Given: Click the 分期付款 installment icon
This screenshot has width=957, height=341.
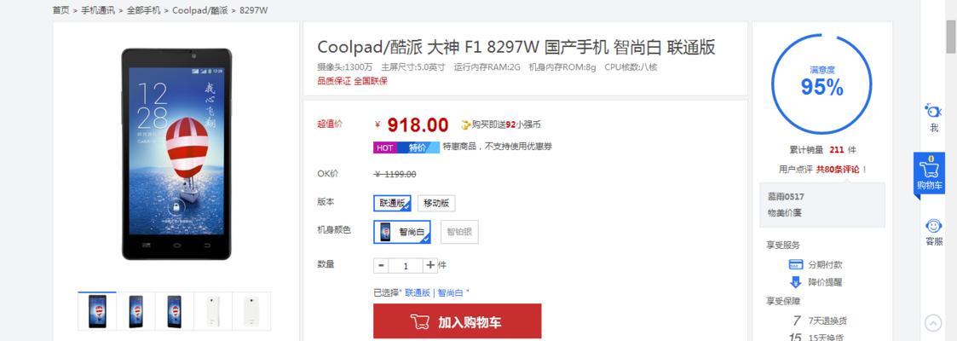Looking at the screenshot, I should pos(796,265).
